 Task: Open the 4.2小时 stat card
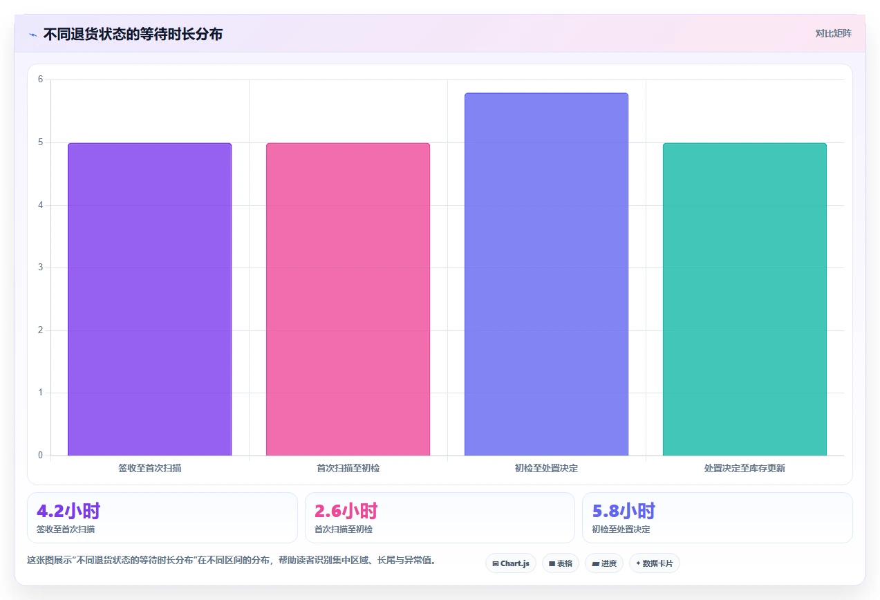tap(162, 518)
